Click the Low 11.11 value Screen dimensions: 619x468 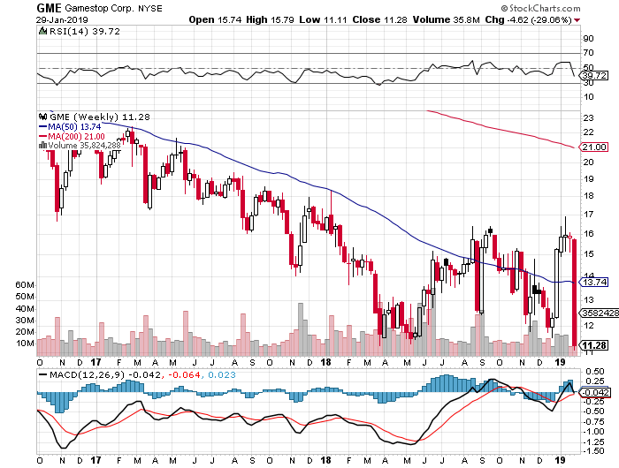323,19
